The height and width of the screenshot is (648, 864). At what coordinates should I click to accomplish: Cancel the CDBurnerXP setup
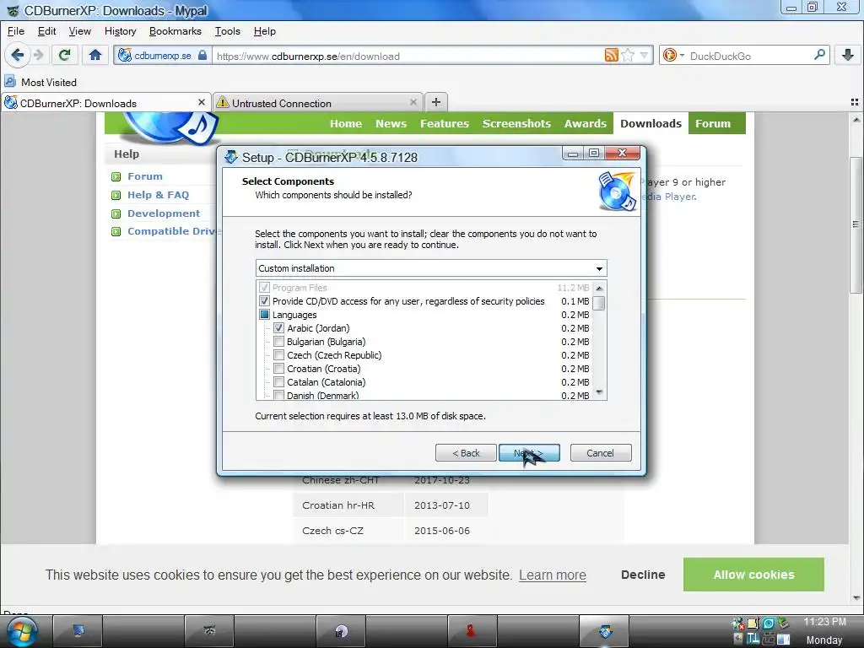(601, 453)
